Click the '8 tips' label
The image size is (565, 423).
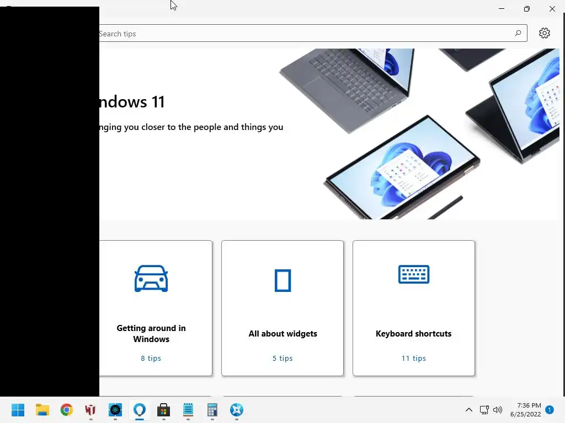coord(151,358)
